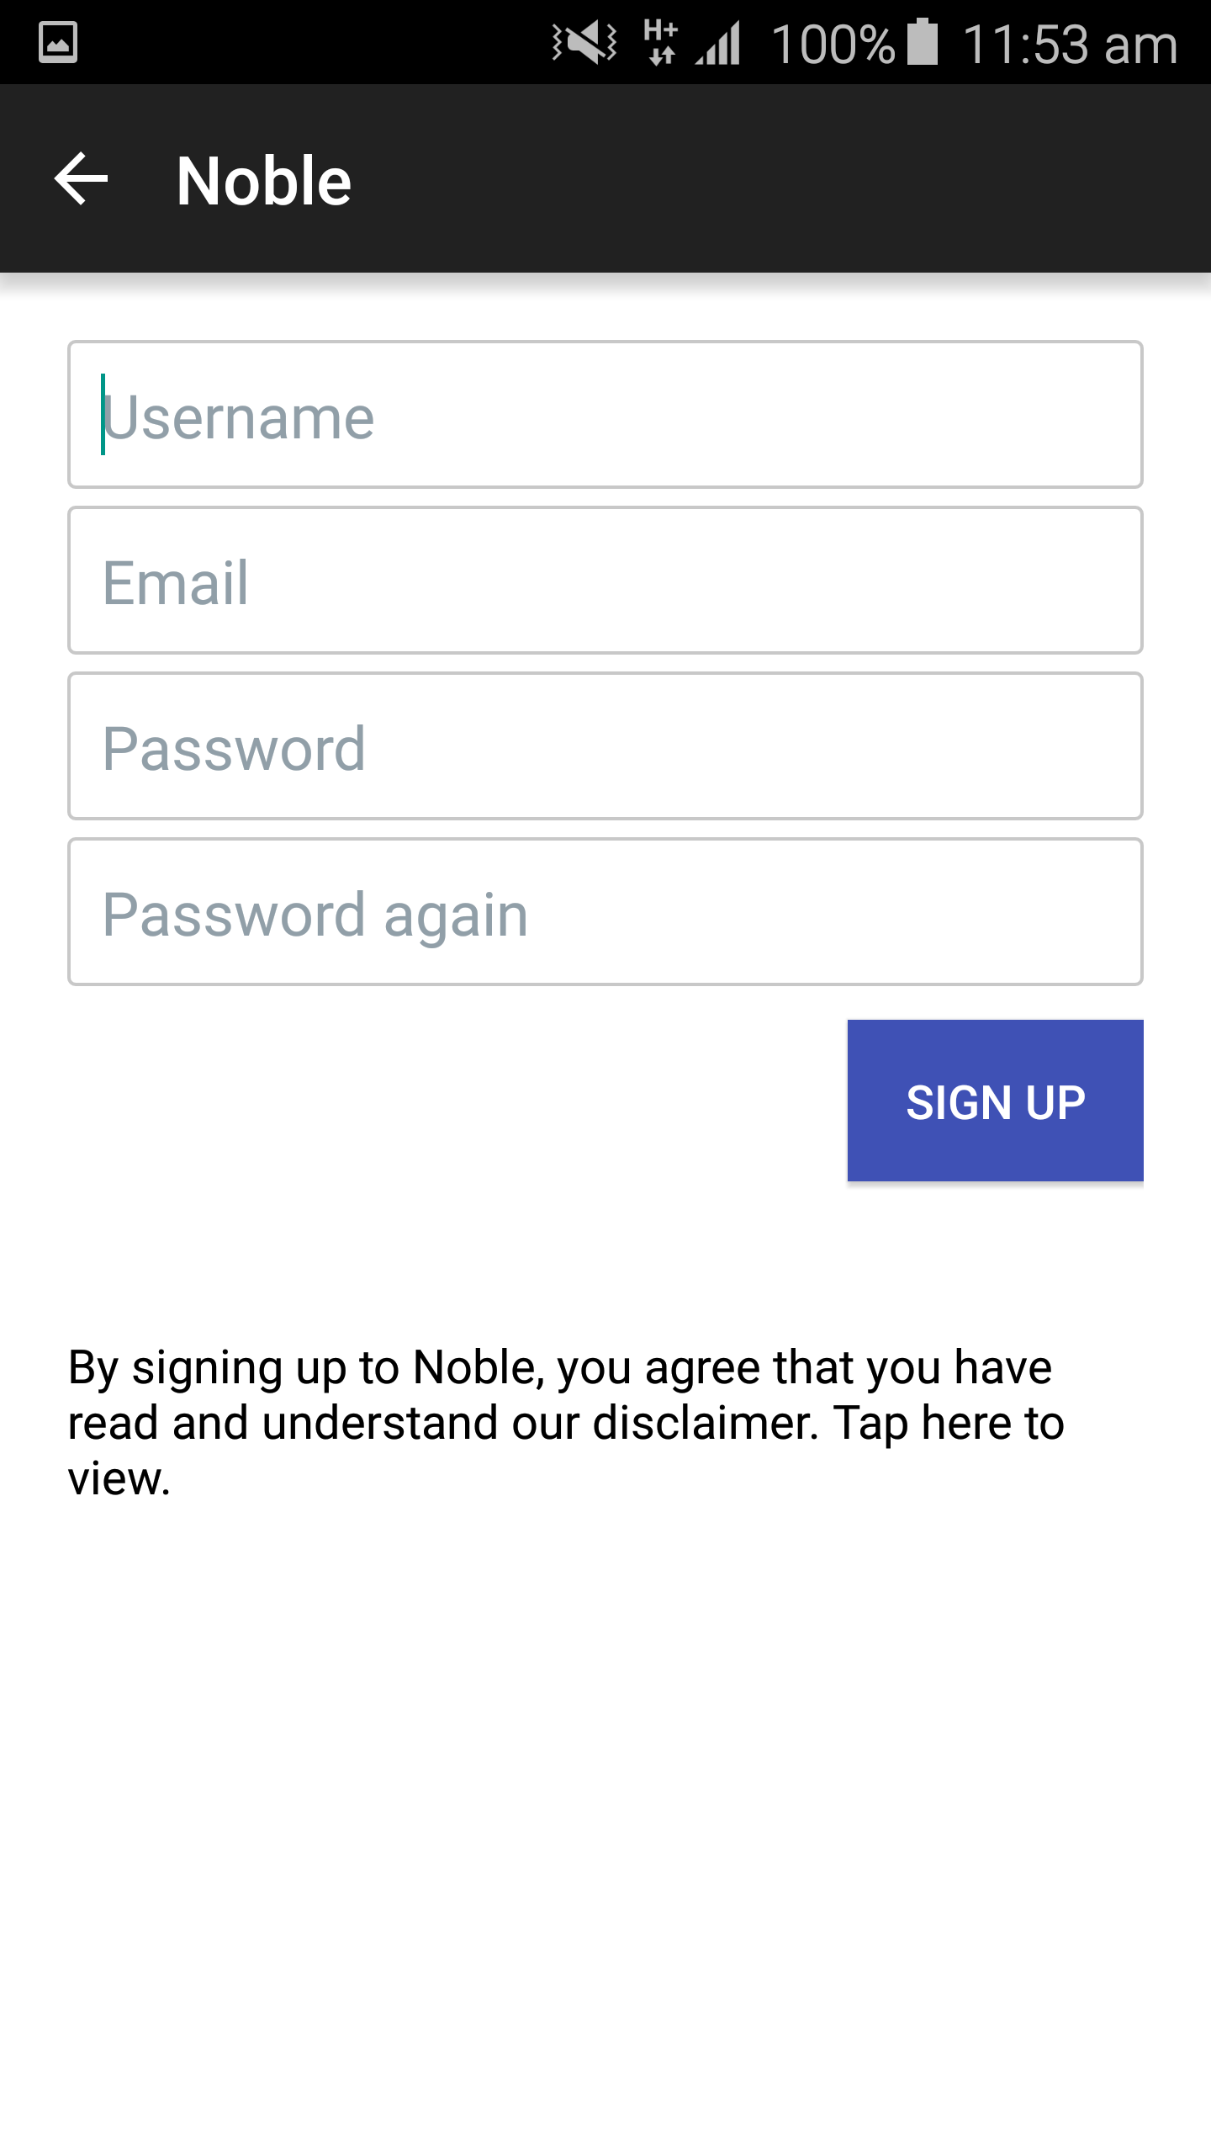Tap the H+ mobile data icon
Image resolution: width=1211 pixels, height=2154 pixels.
(x=660, y=42)
